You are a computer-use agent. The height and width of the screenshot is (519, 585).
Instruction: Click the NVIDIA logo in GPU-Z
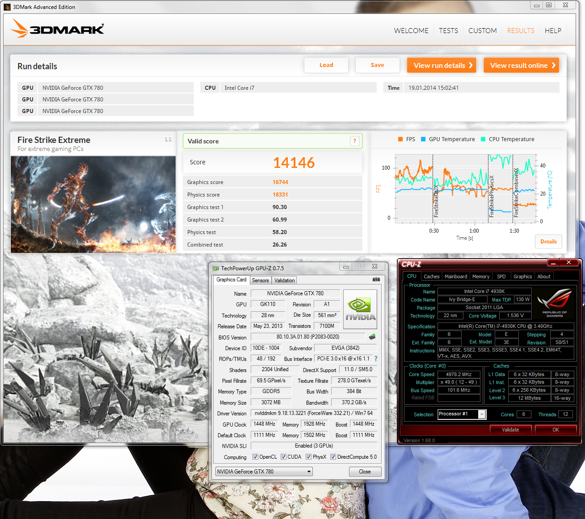360,310
